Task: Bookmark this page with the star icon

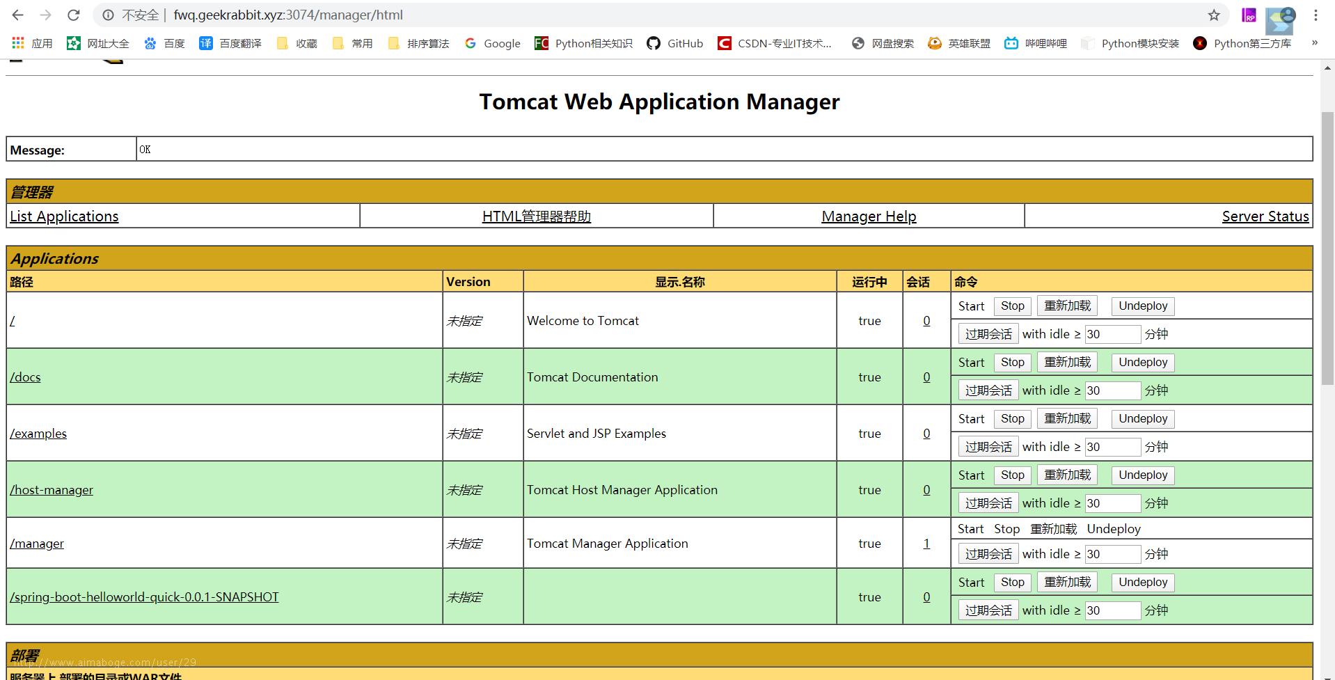Action: [x=1214, y=15]
